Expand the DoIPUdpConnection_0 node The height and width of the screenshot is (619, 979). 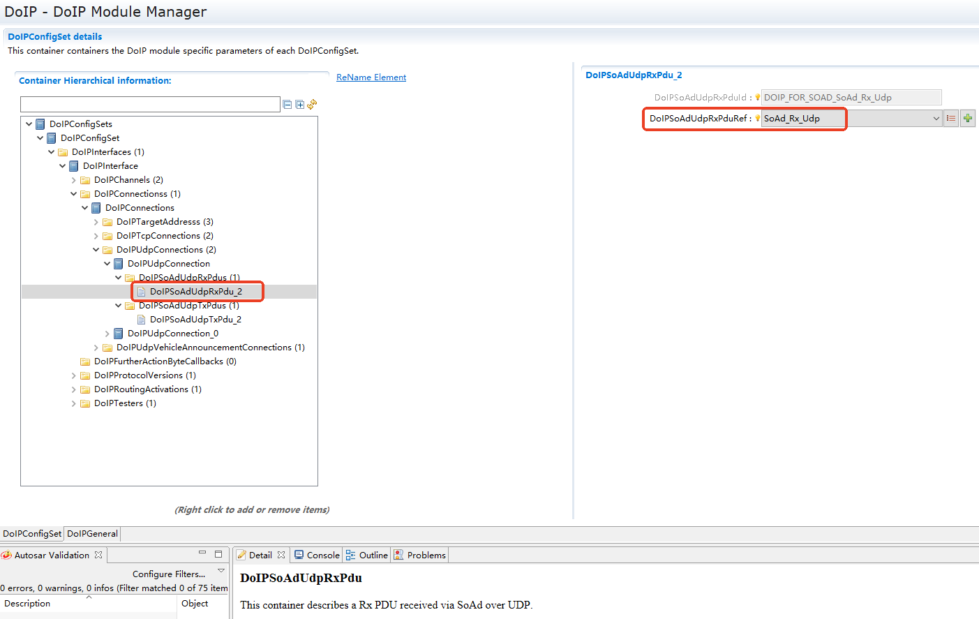pyautogui.click(x=107, y=334)
